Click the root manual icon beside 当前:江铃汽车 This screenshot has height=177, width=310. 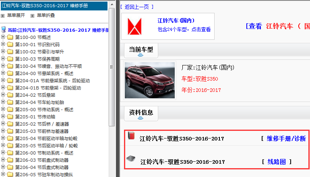3,29
